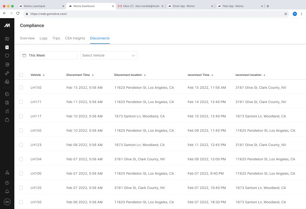This screenshot has height=209, width=306.
Task: Click the user admin icon in sidebar
Action: (x=7, y=172)
